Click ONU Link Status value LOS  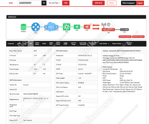[x=80, y=87]
